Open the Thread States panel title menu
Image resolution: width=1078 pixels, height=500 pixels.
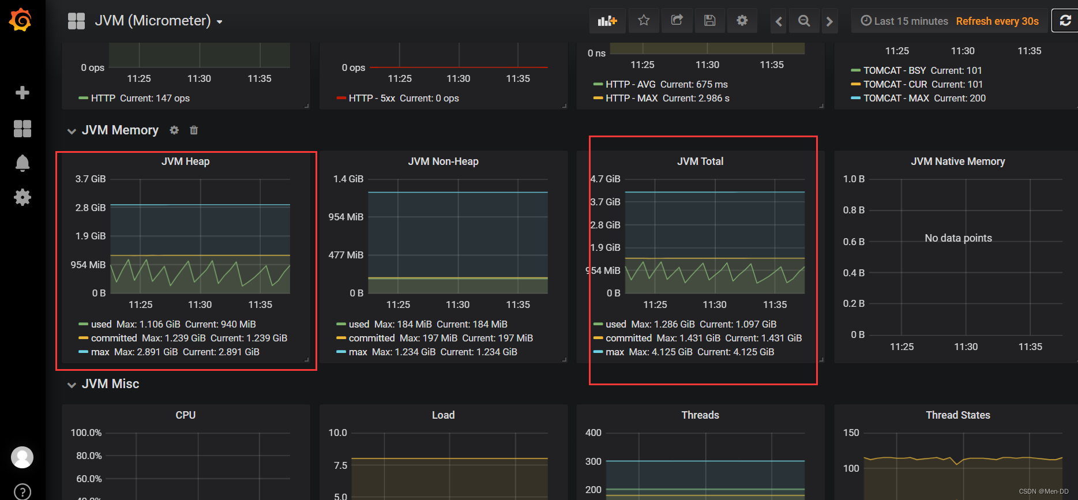click(958, 415)
